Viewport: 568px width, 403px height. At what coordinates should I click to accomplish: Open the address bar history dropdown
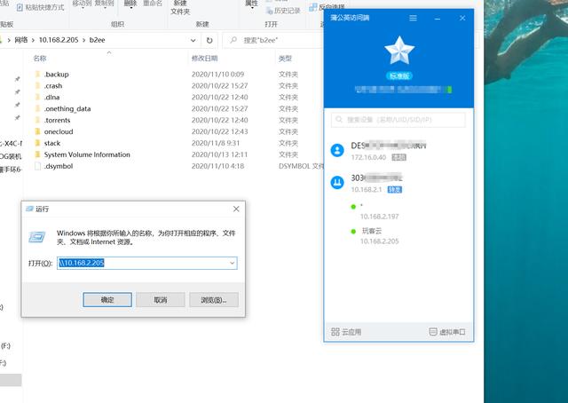point(193,40)
